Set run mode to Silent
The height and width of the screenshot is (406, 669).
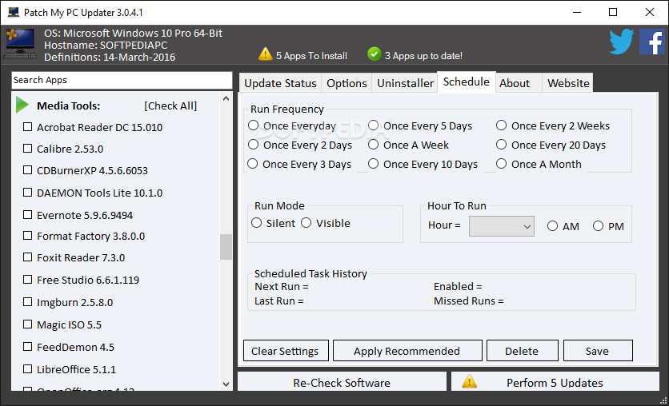(x=256, y=223)
